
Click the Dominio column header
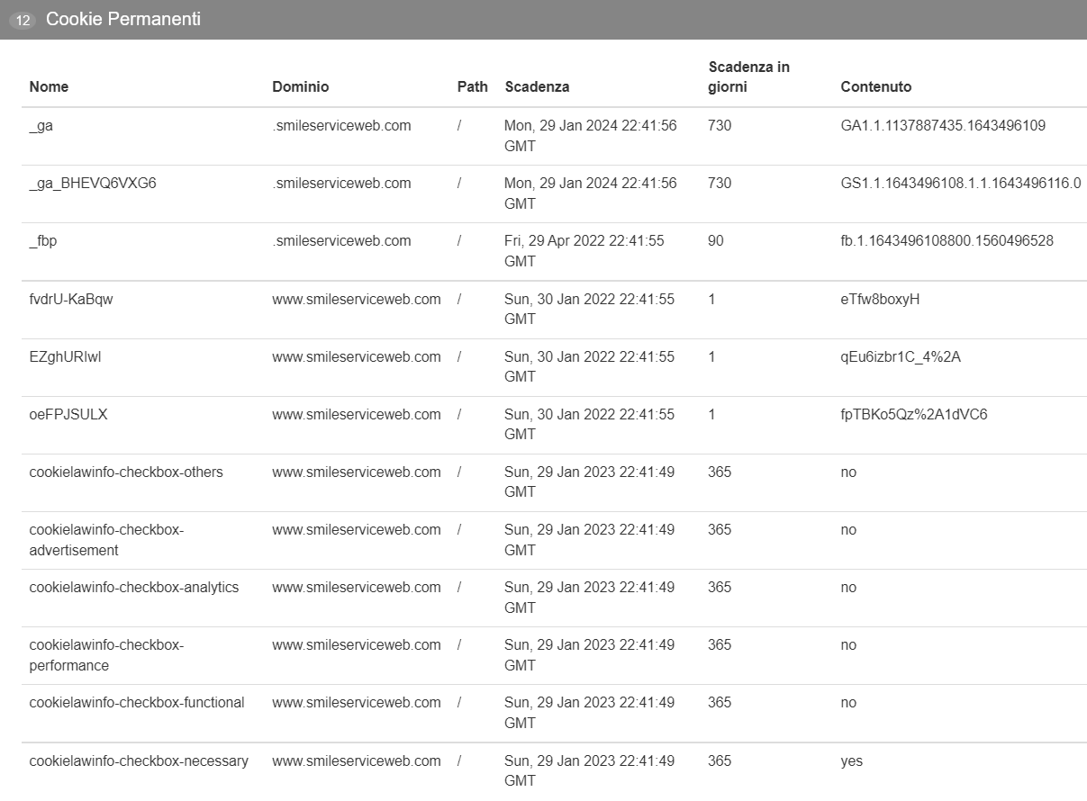[301, 87]
